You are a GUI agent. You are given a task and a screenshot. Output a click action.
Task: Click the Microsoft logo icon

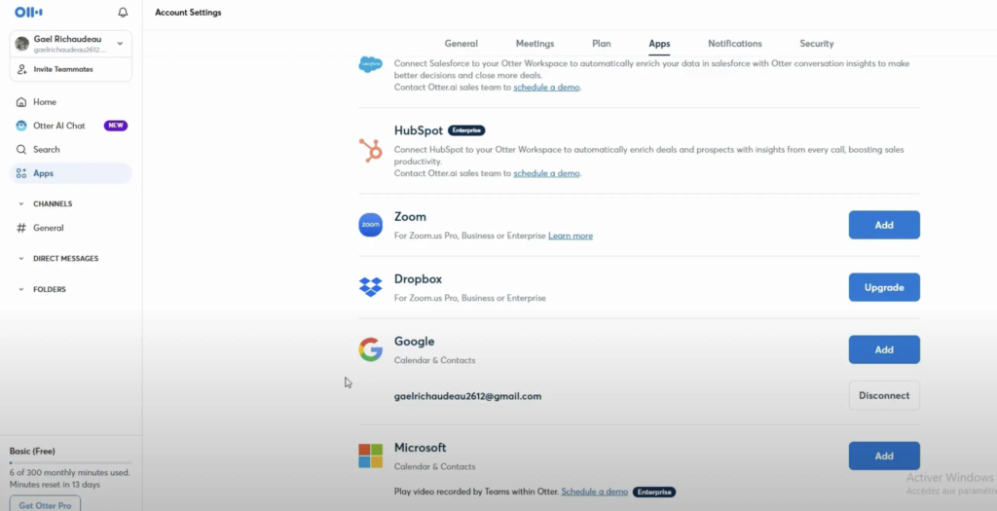tap(371, 456)
